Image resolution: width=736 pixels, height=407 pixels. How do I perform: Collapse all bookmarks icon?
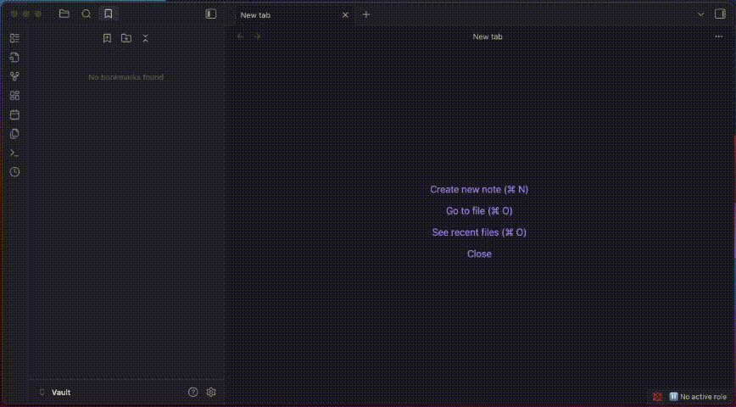[145, 38]
